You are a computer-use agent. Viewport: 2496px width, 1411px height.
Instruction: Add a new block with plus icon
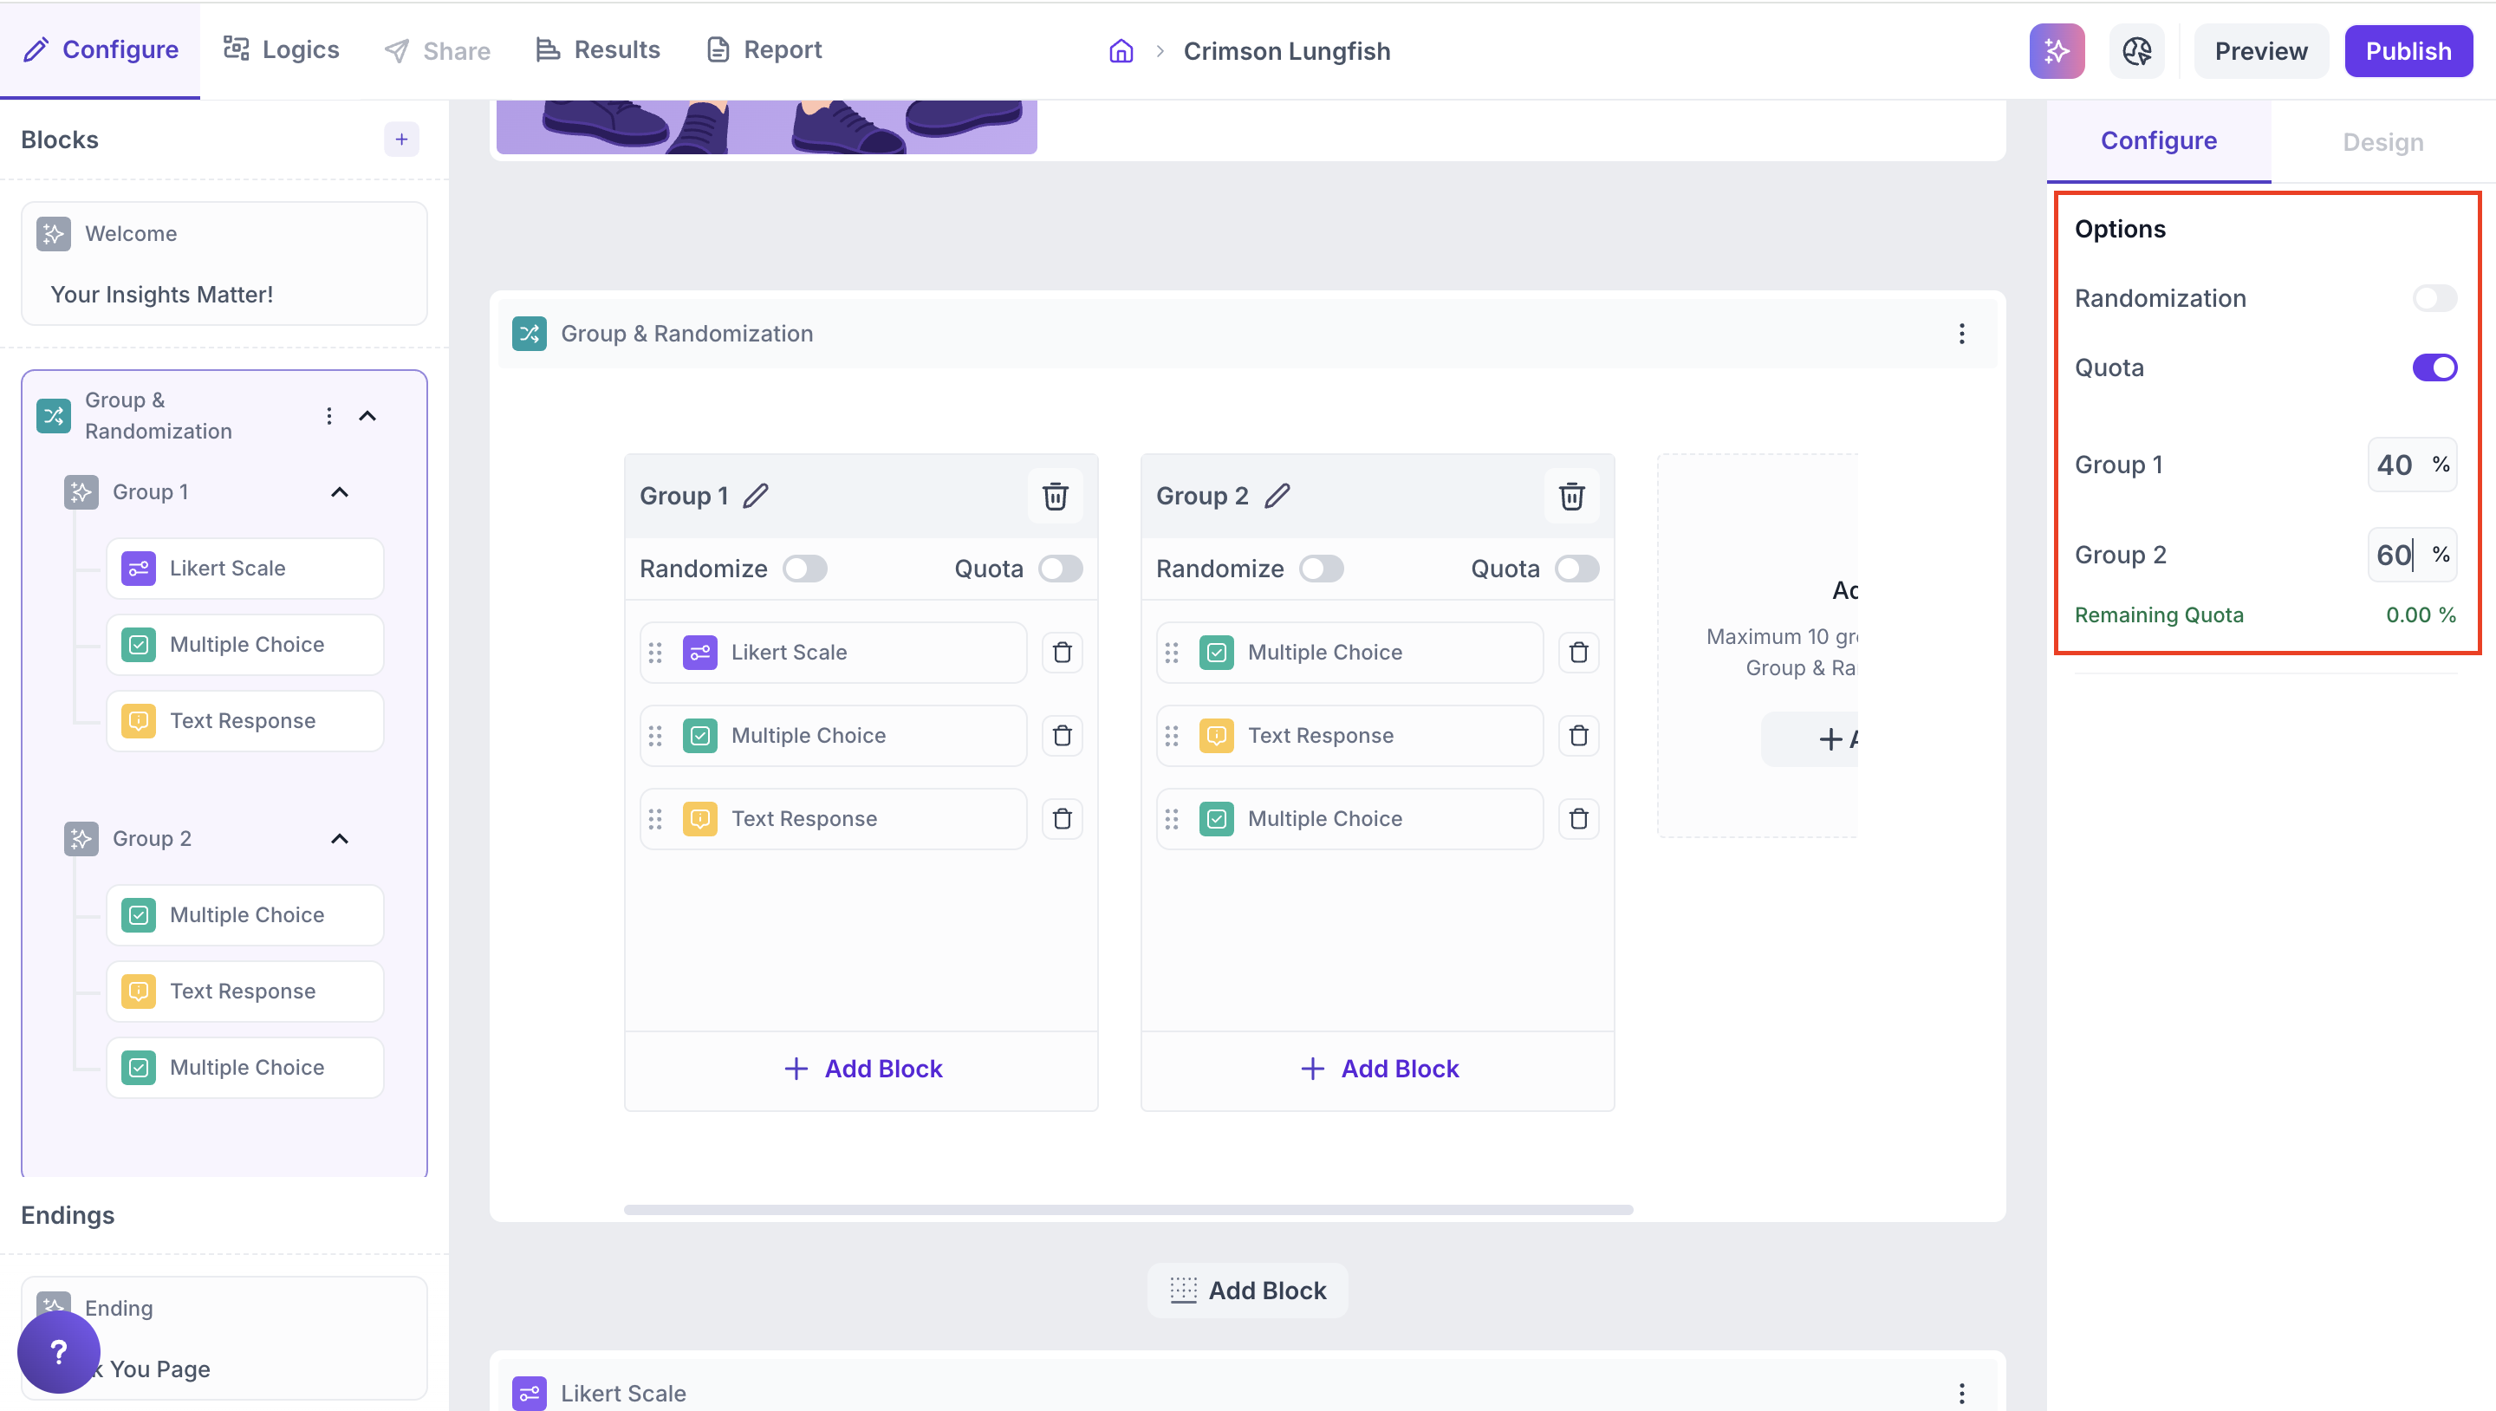401,140
